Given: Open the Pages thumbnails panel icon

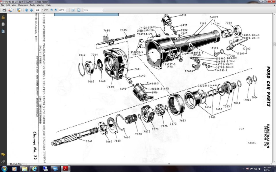Looking at the screenshot, I should 3,24.
